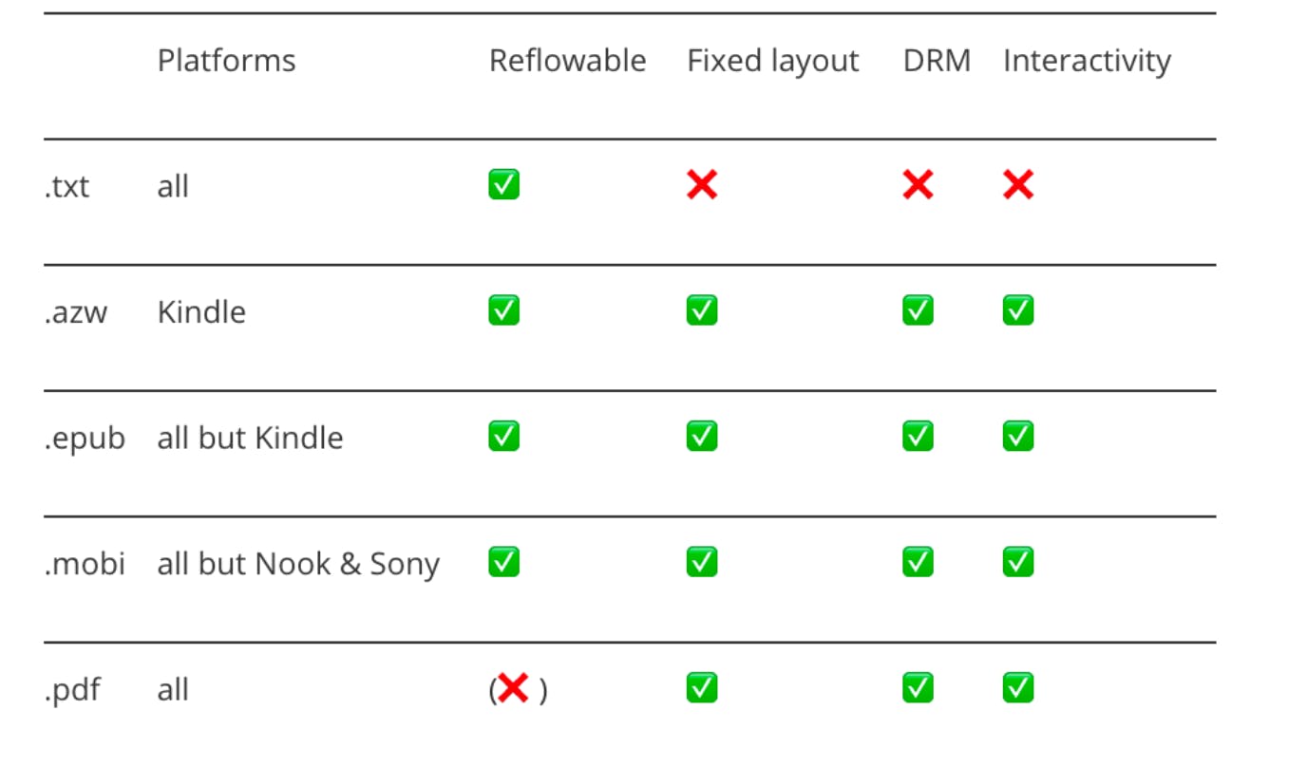Select the Fixed layout column header

(772, 61)
